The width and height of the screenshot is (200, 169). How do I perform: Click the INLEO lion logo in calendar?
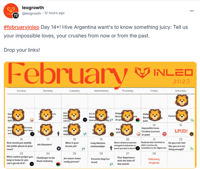coord(142,72)
